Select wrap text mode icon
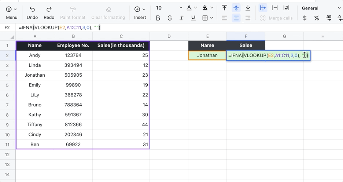 [286, 8]
